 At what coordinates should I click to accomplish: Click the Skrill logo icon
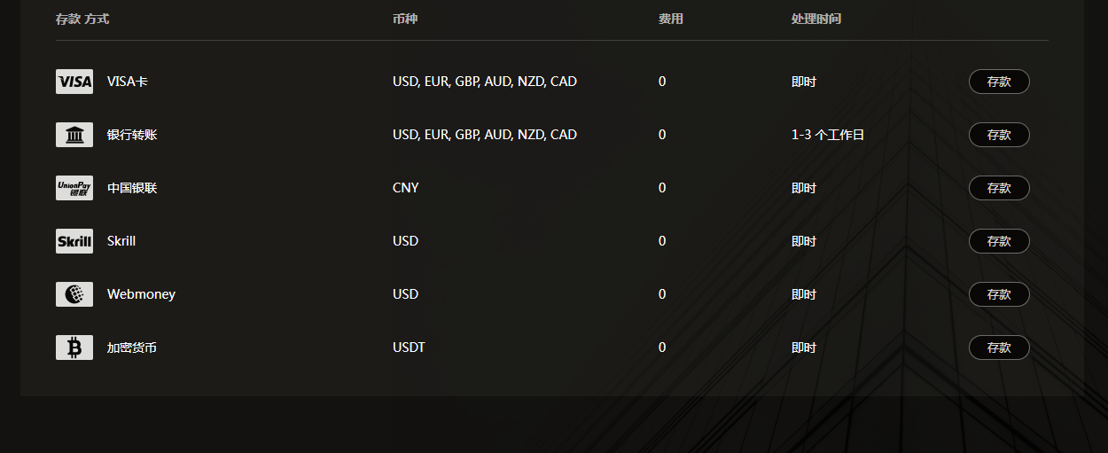pos(74,241)
